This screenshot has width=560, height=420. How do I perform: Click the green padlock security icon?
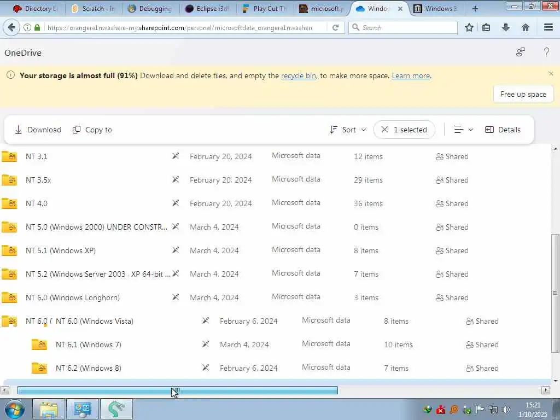point(37,27)
